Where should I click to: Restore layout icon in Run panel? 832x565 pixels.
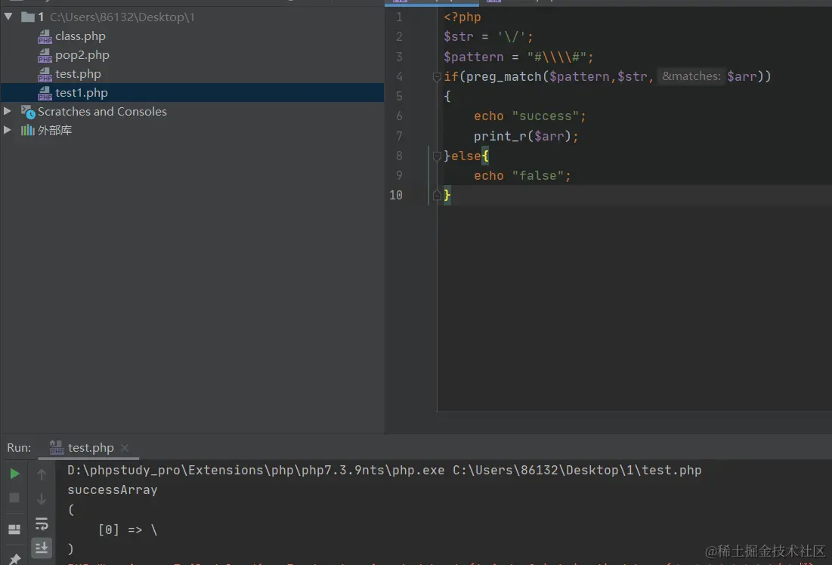tap(14, 529)
